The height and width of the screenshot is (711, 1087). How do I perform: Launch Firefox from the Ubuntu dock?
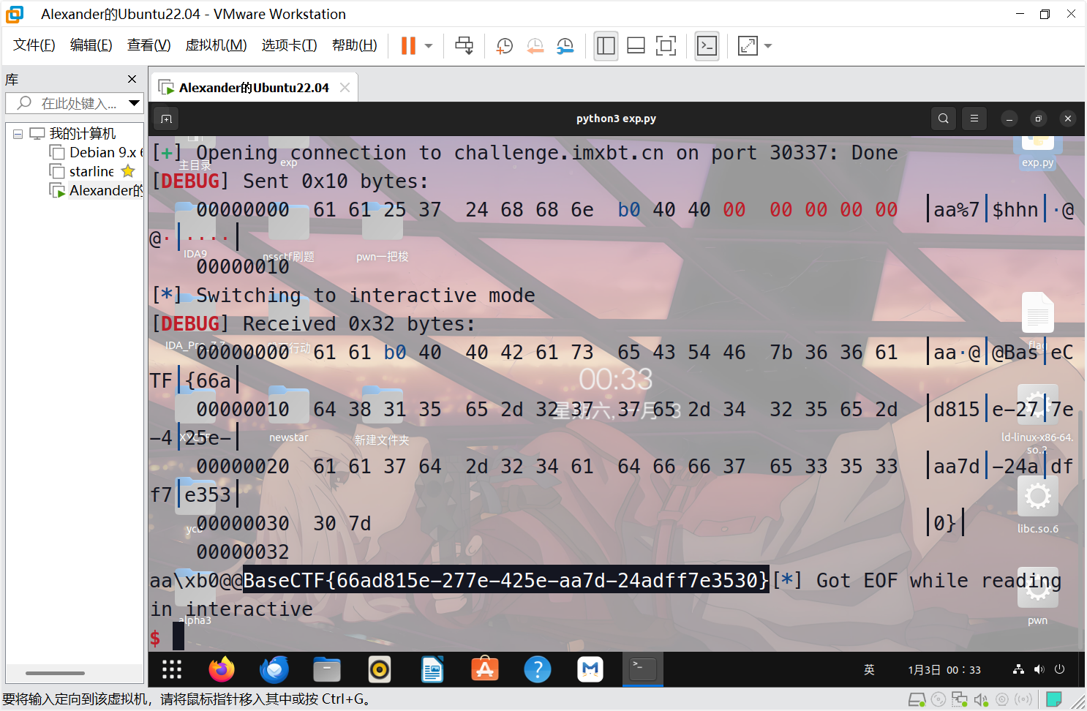pos(221,669)
